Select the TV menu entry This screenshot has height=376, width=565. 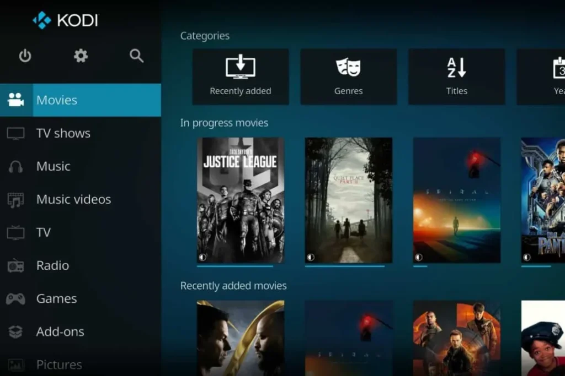[x=81, y=232]
